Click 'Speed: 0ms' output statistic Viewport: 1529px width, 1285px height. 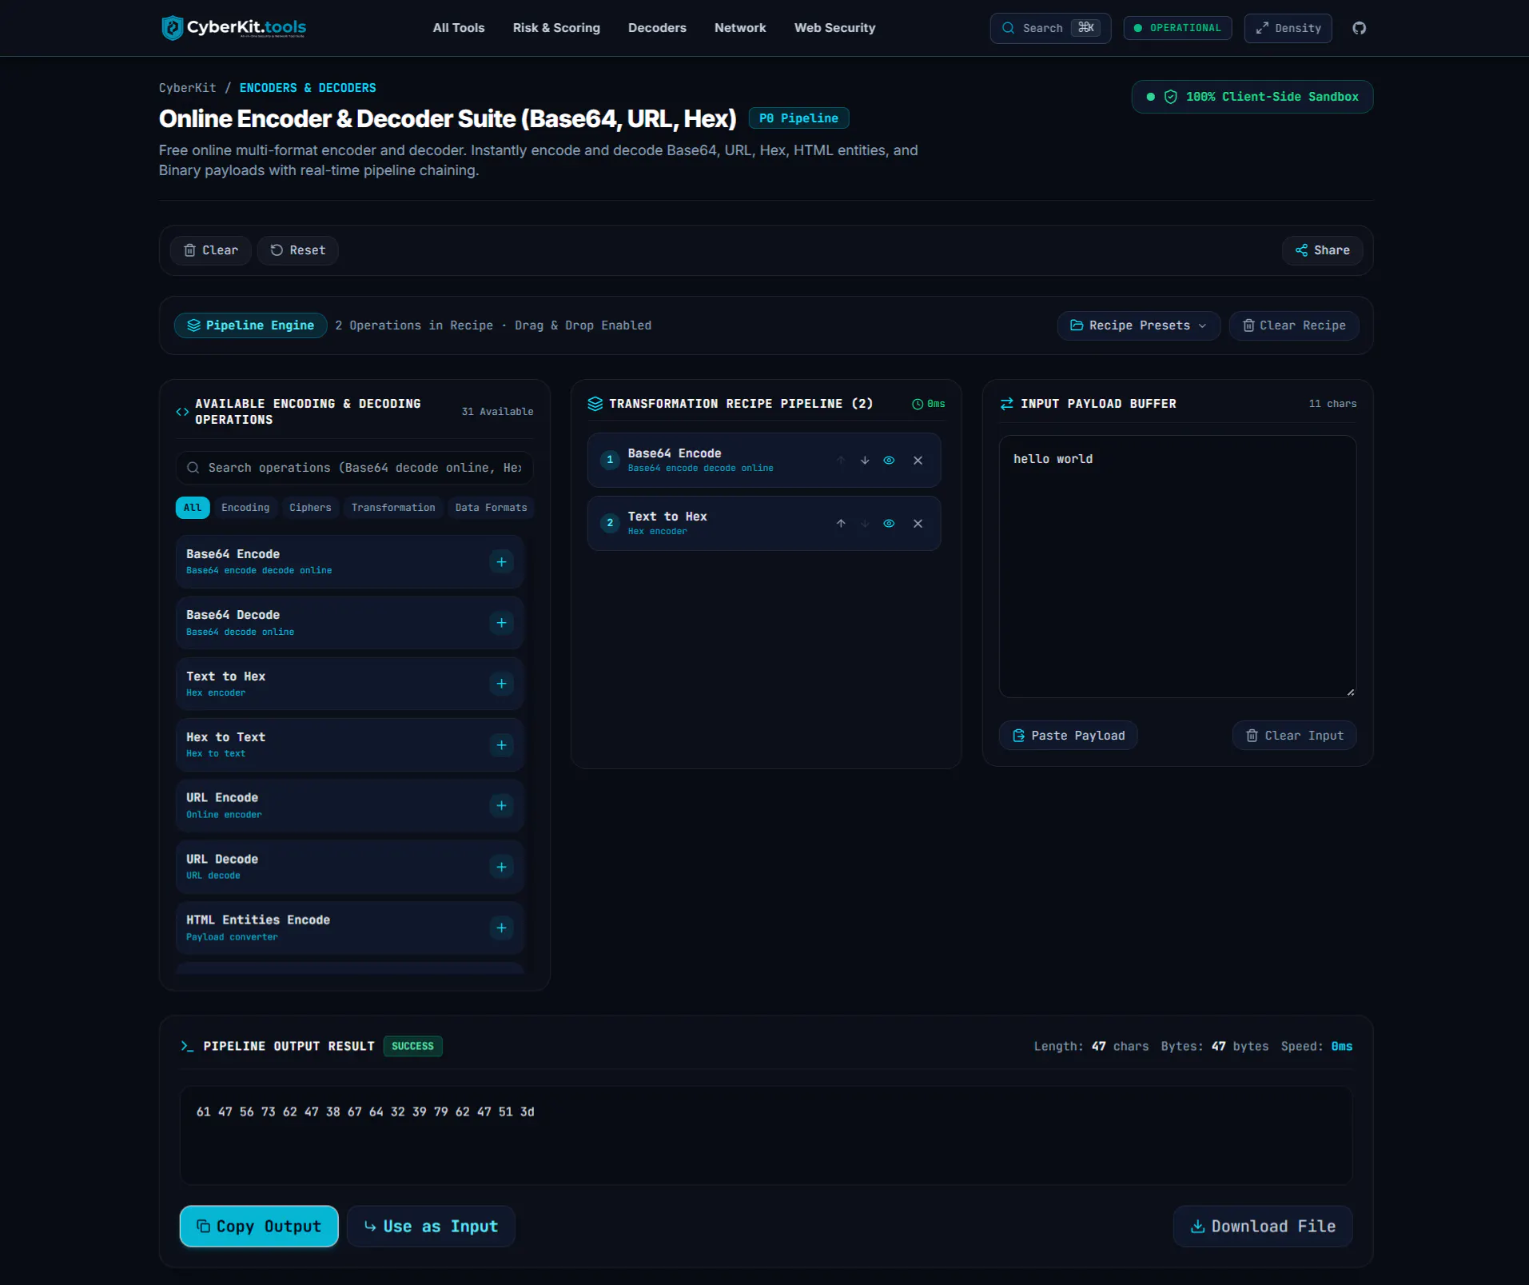(x=1316, y=1046)
